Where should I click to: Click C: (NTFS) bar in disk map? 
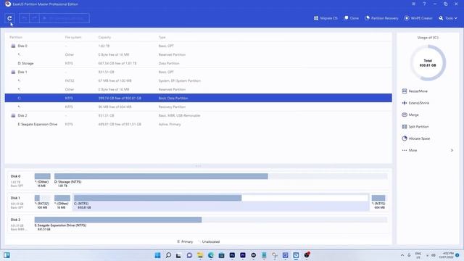pos(220,198)
